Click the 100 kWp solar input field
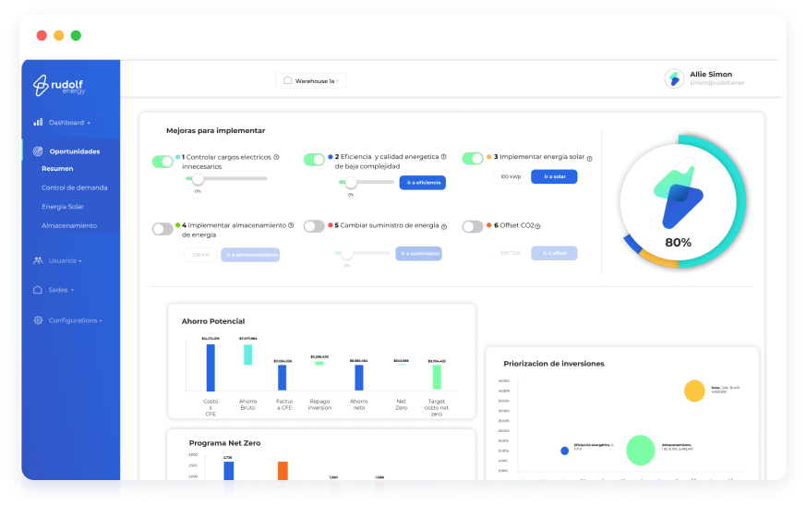806x505 pixels. (x=511, y=176)
